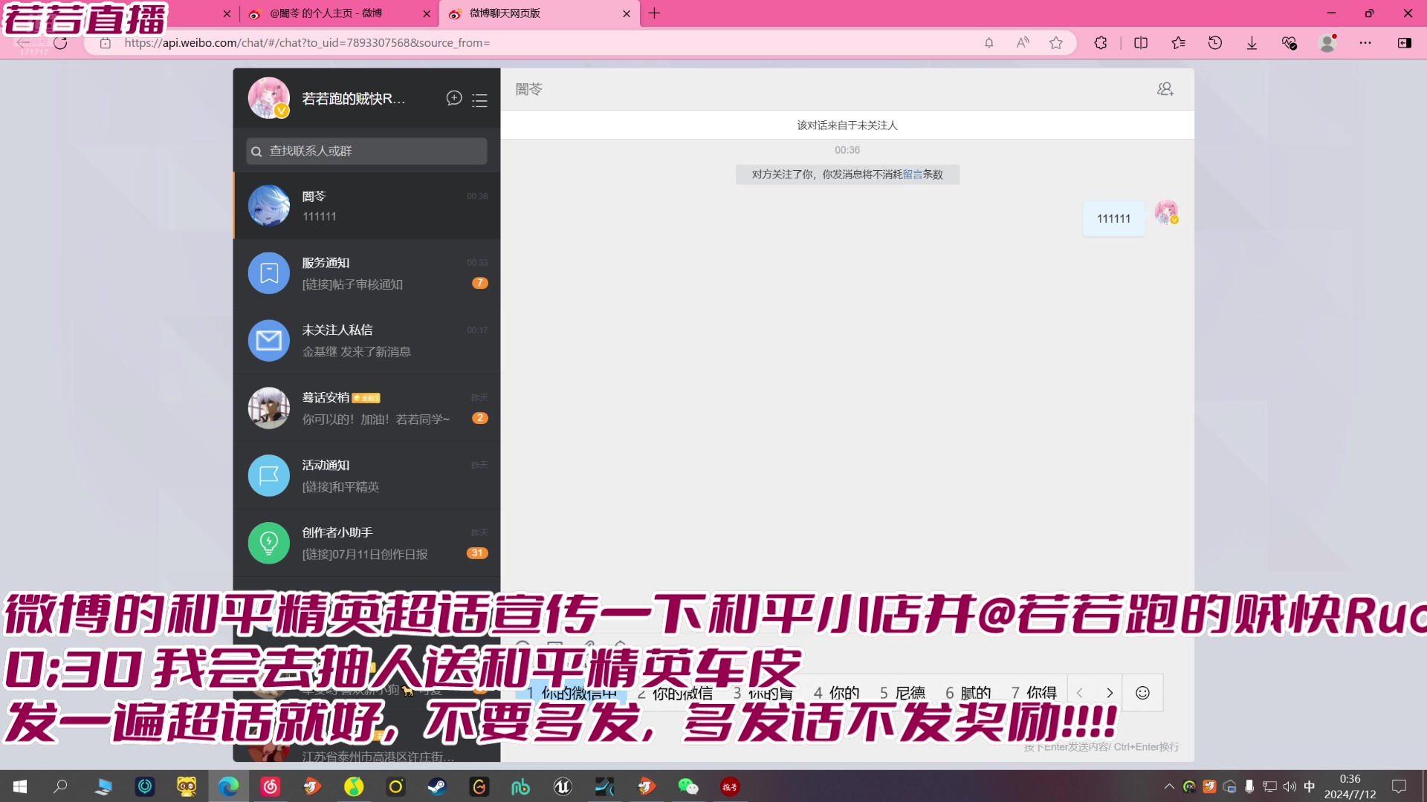Image resolution: width=1427 pixels, height=802 pixels.
Task: Select IME candidate 5 尼德
Action: coord(903,693)
